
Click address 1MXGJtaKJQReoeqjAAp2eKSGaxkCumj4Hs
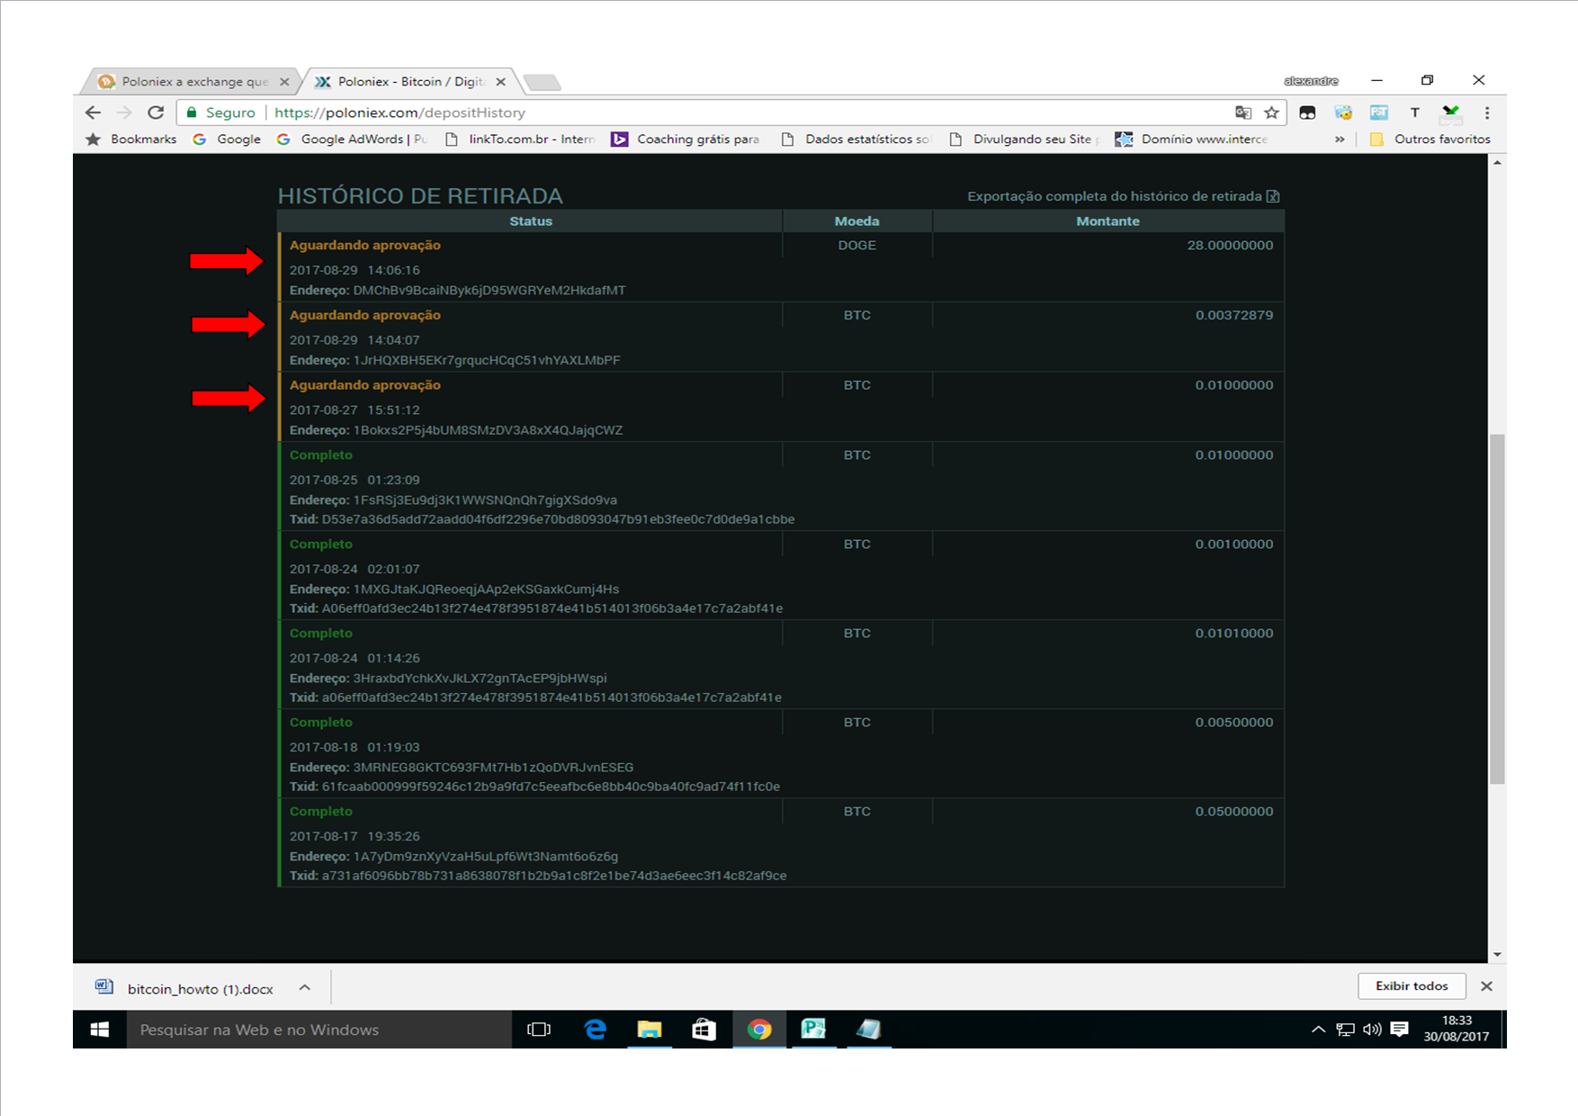click(486, 589)
